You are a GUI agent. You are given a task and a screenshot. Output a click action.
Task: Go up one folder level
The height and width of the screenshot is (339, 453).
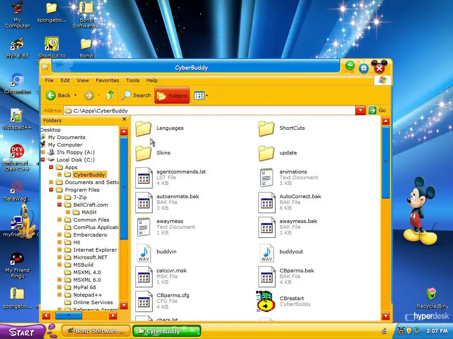110,95
